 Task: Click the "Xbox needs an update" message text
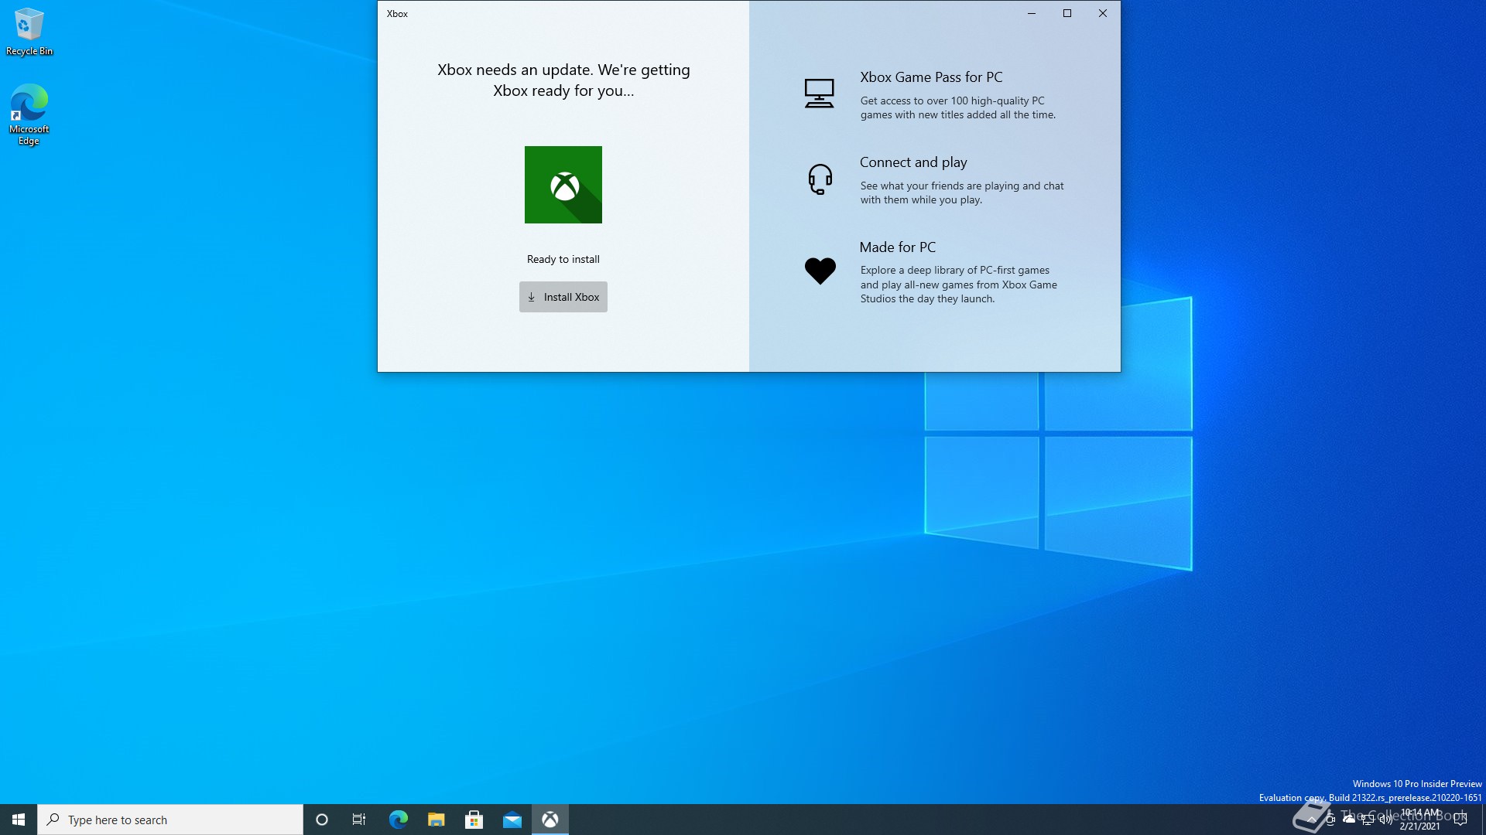[x=563, y=80]
